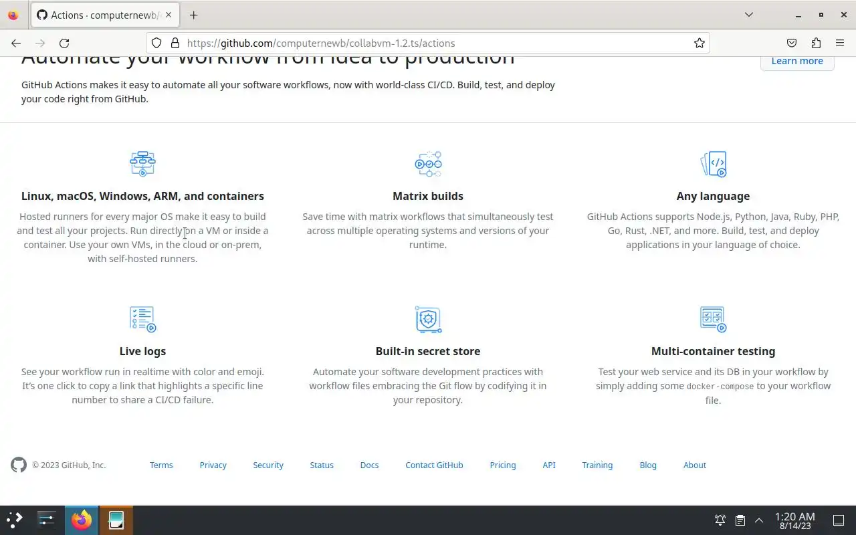
Task: Reload the page with the refresh icon
Action: (64, 43)
